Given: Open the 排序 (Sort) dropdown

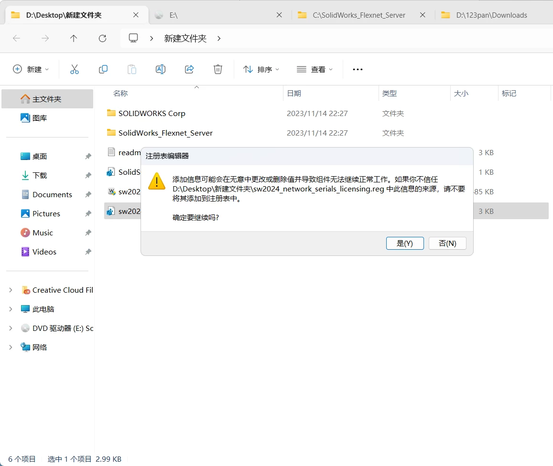Looking at the screenshot, I should 261,69.
